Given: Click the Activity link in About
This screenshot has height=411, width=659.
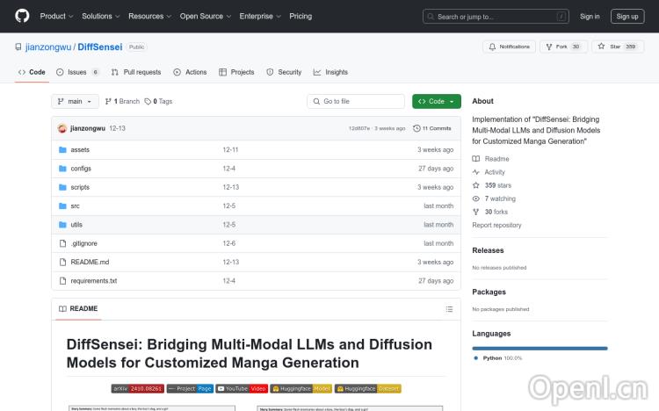Looking at the screenshot, I should 495,172.
